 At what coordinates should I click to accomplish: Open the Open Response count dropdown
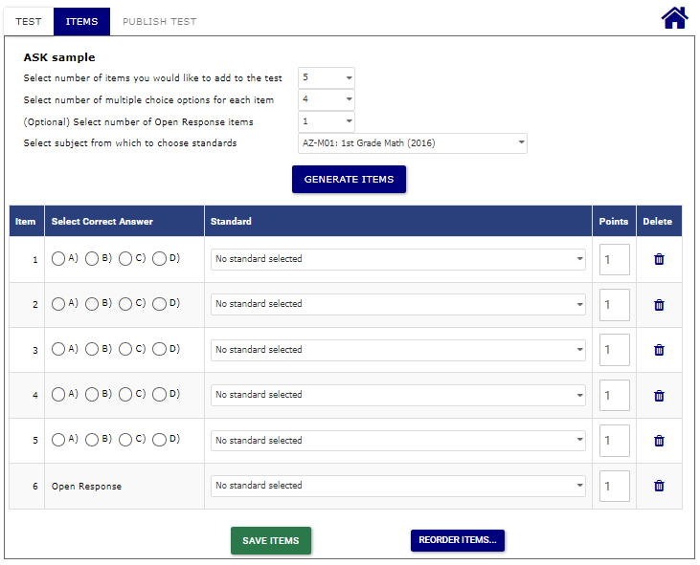coord(327,121)
